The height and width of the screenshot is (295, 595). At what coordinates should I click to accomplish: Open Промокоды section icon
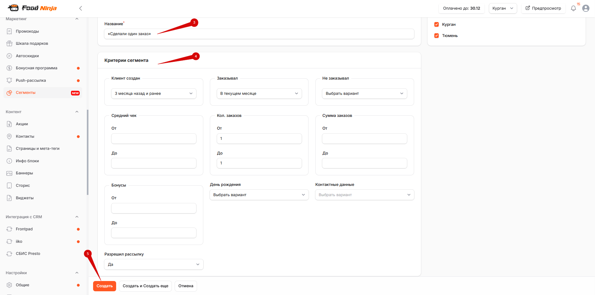[9, 31]
